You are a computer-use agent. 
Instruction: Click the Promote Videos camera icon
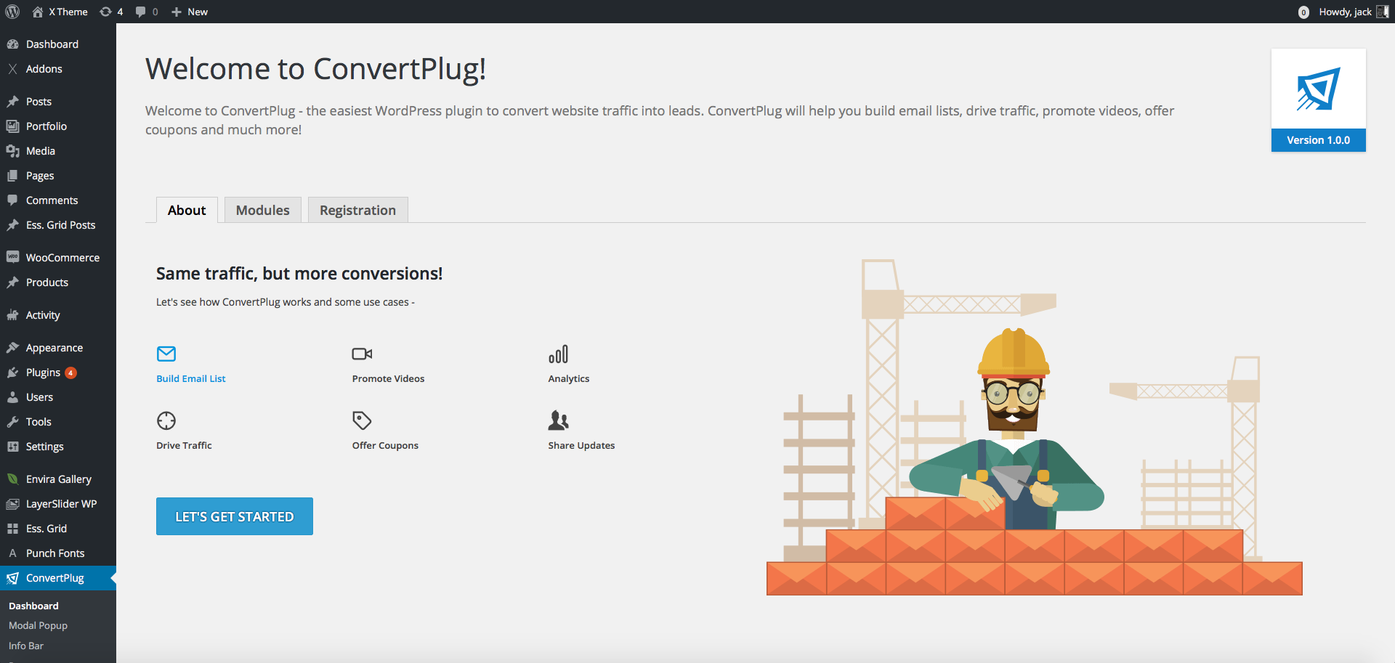(x=362, y=354)
